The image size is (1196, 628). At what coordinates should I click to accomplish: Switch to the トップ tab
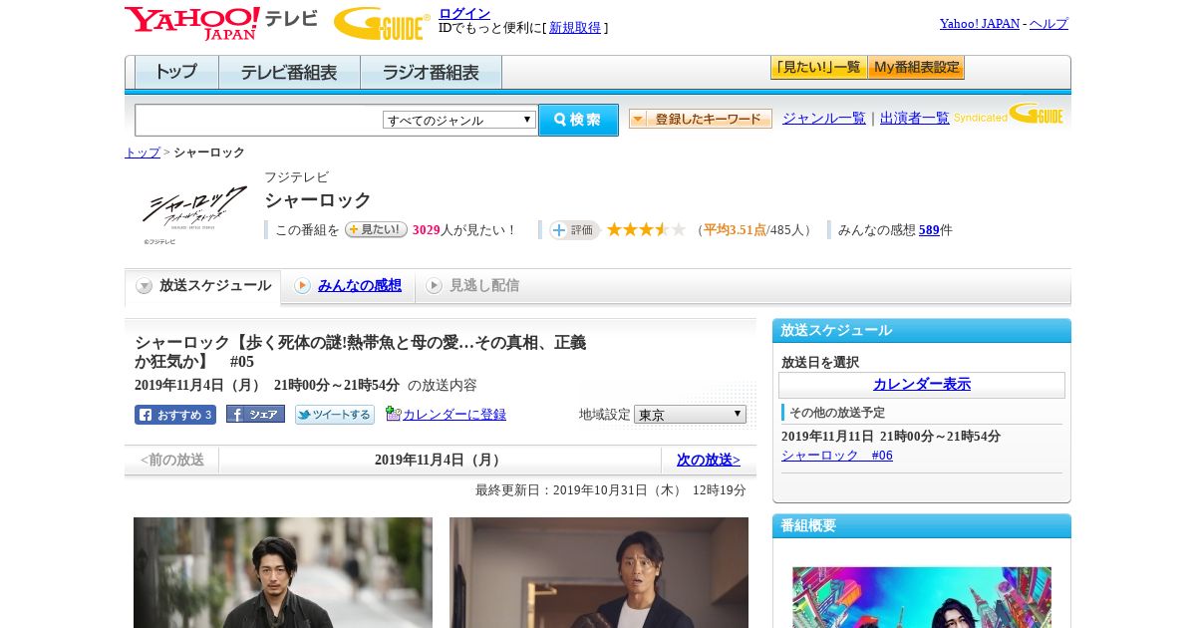(x=176, y=73)
